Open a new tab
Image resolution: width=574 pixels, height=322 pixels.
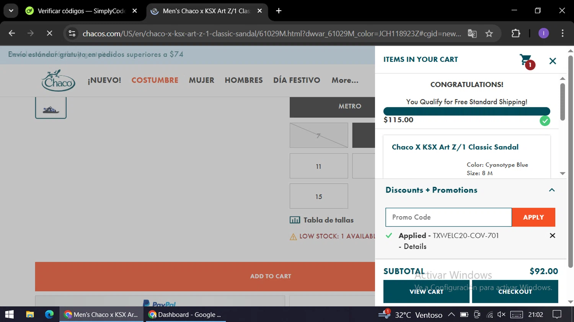(279, 11)
